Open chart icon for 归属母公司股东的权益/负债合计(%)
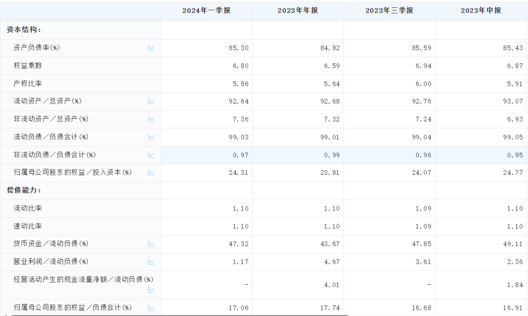The width and height of the screenshot is (528, 316). [151, 308]
